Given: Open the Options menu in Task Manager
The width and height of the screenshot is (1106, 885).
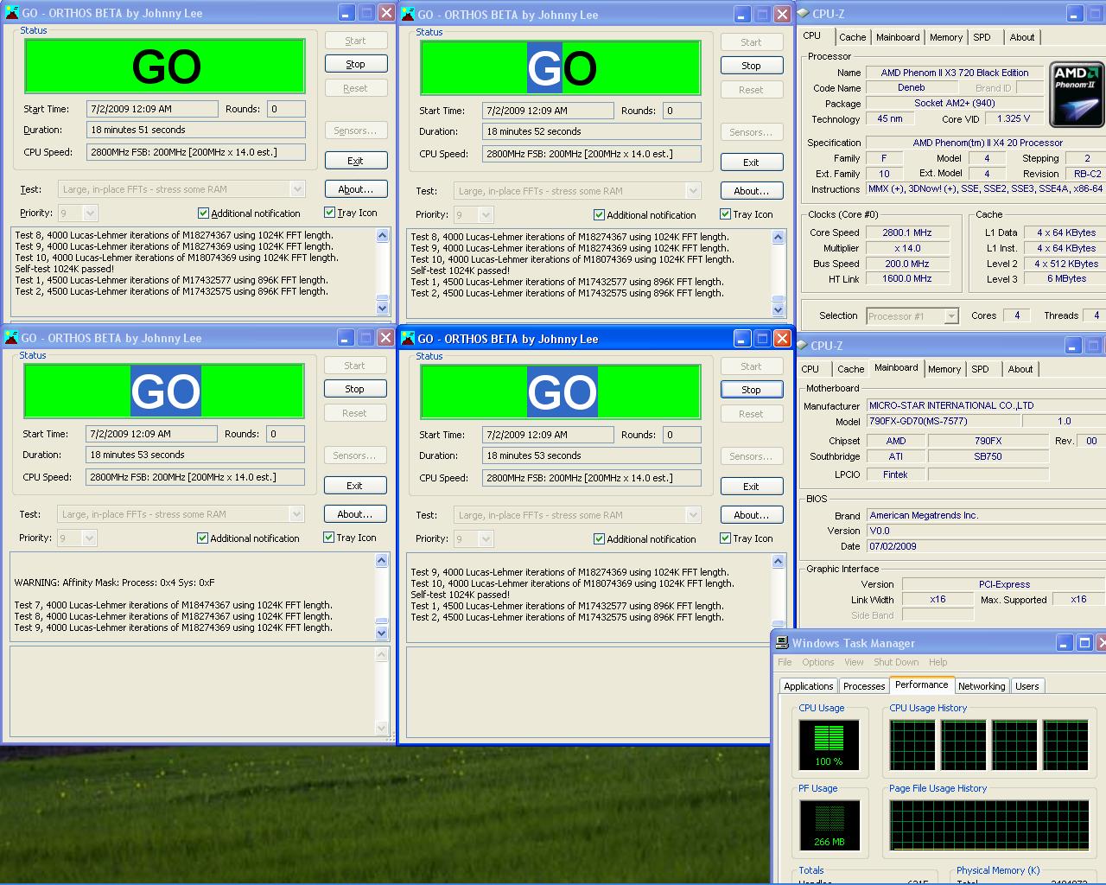Looking at the screenshot, I should [x=817, y=662].
